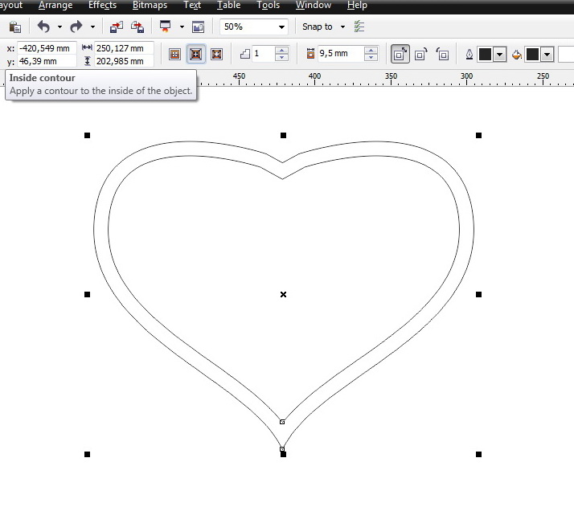Click the x position field
The height and width of the screenshot is (507, 574).
[x=47, y=48]
